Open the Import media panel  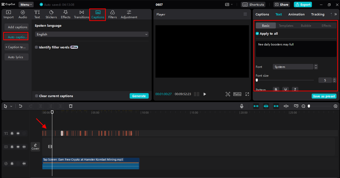8,15
